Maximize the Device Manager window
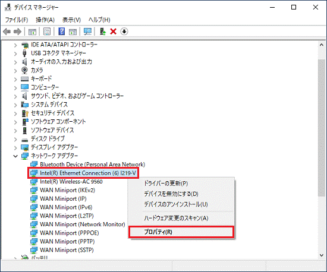This screenshot has width=327, height=272. [294, 7]
